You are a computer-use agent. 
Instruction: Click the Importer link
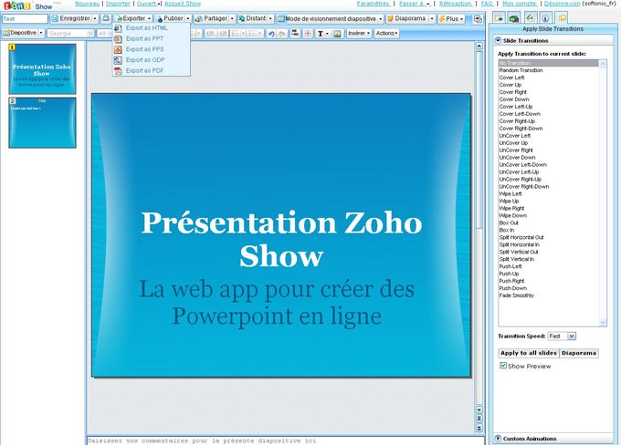[118, 4]
